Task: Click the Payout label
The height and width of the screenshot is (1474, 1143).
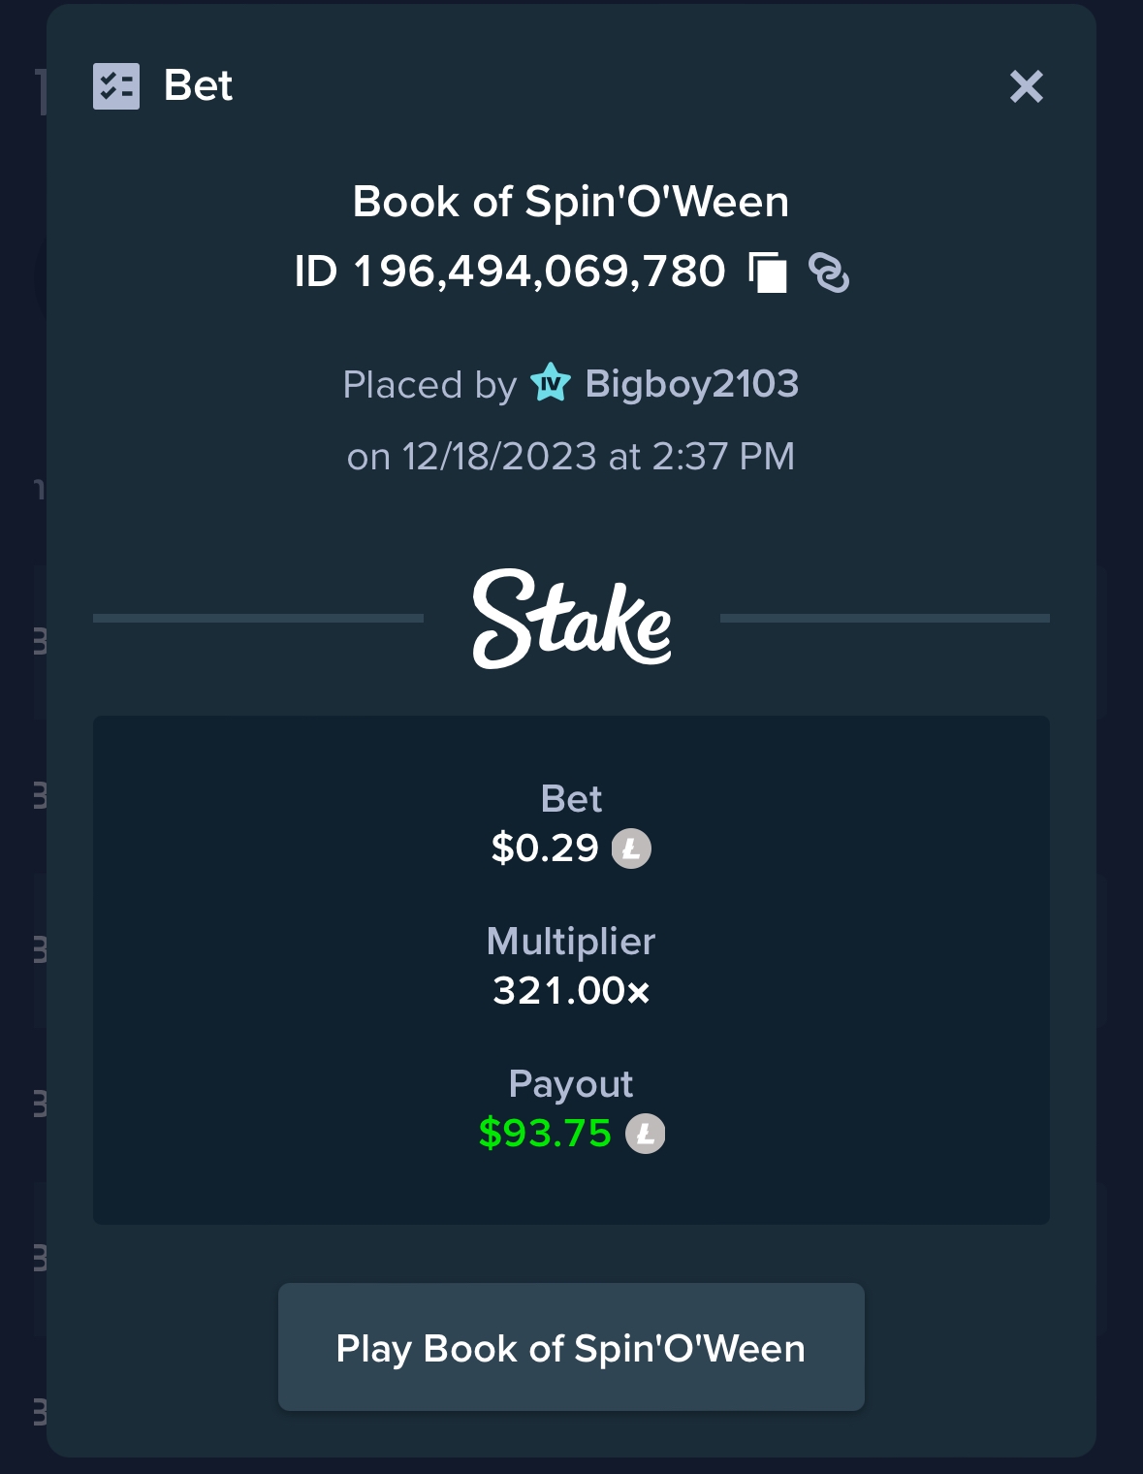Action: point(571,1084)
